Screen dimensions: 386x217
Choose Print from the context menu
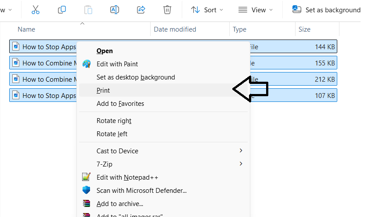coord(163,90)
